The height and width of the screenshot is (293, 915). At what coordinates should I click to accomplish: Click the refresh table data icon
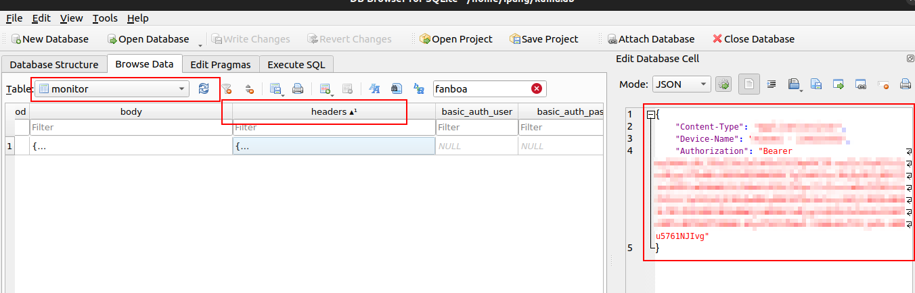pos(204,88)
